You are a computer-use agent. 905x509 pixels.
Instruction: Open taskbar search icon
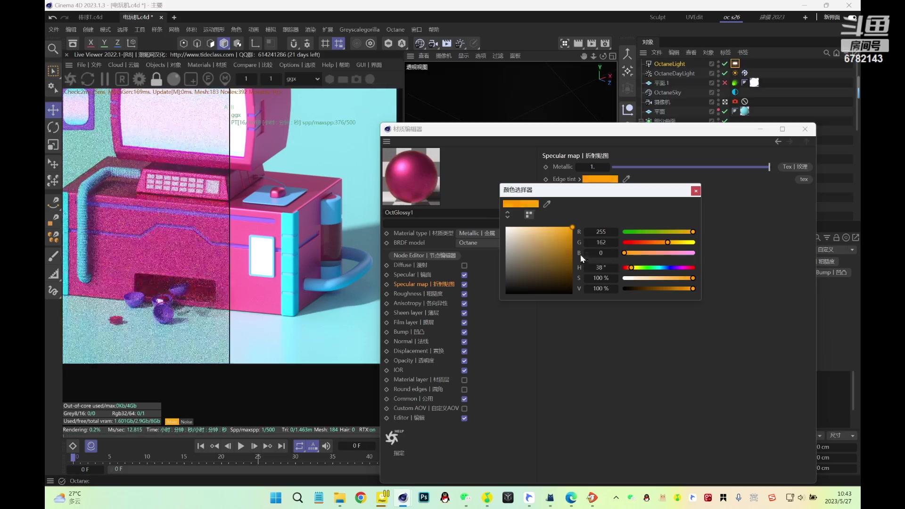pyautogui.click(x=297, y=498)
